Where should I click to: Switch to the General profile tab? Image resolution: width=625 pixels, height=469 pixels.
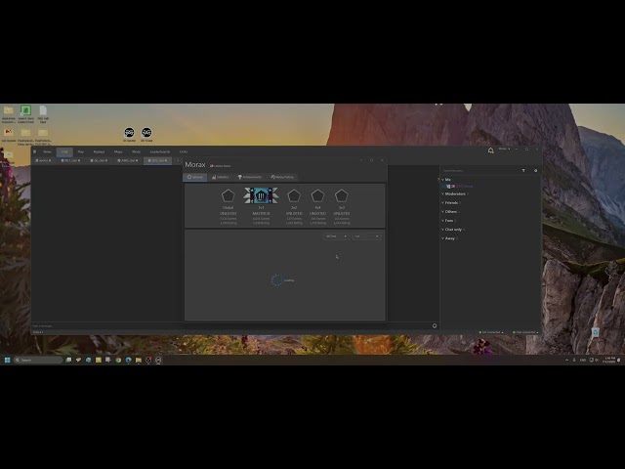point(195,177)
